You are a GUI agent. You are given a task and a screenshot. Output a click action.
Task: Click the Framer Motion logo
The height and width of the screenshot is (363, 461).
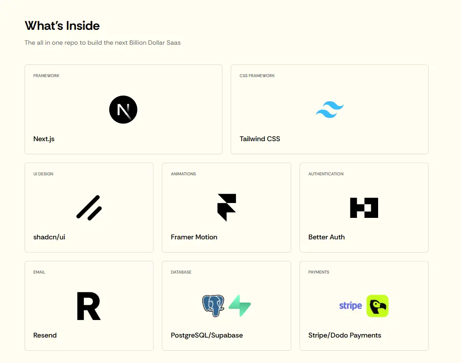[x=227, y=207]
